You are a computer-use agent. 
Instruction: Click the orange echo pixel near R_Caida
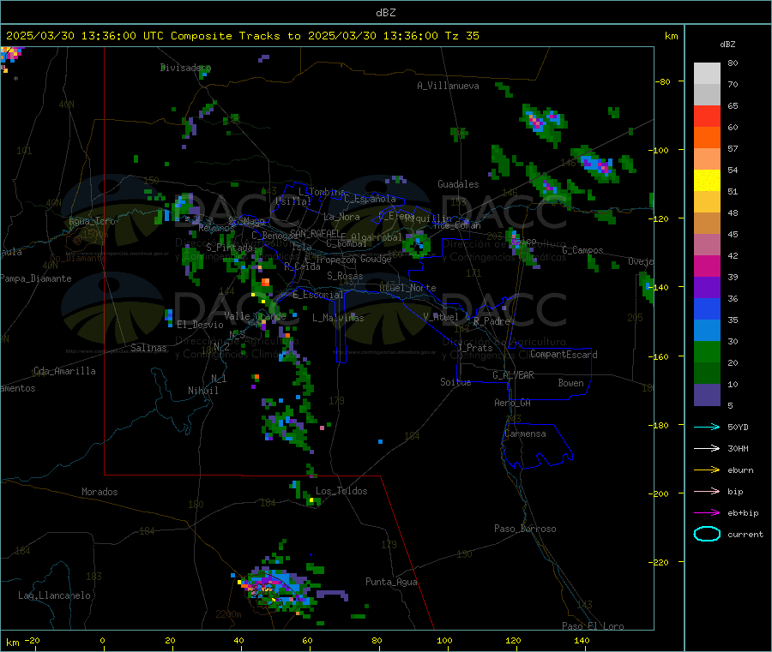(265, 282)
